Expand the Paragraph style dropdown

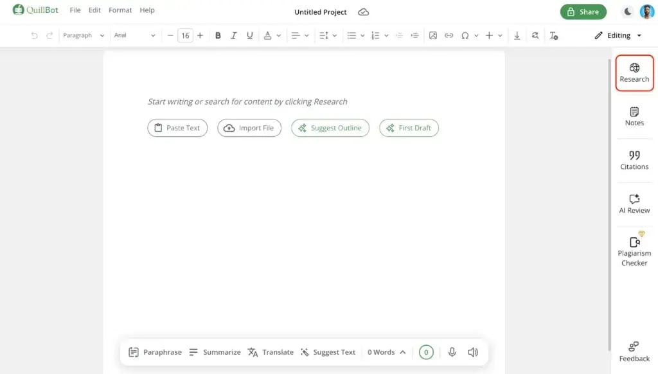coord(84,35)
